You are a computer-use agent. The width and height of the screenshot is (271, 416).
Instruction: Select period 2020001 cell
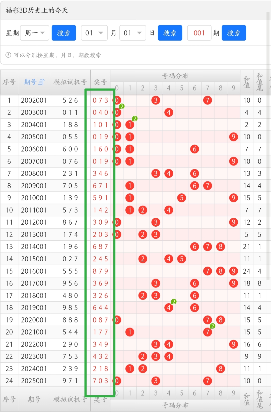34,320
